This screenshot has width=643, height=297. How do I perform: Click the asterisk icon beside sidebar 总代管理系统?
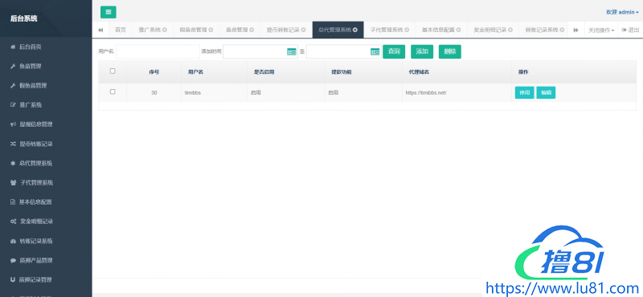(x=13, y=163)
